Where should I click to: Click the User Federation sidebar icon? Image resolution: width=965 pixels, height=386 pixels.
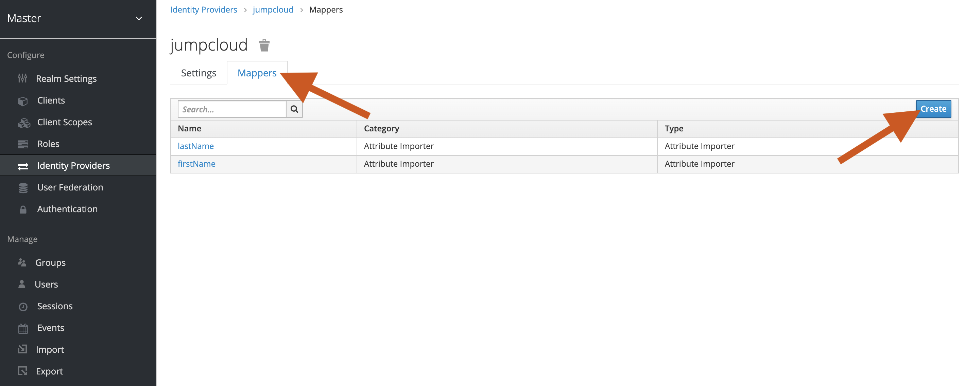pyautogui.click(x=21, y=187)
